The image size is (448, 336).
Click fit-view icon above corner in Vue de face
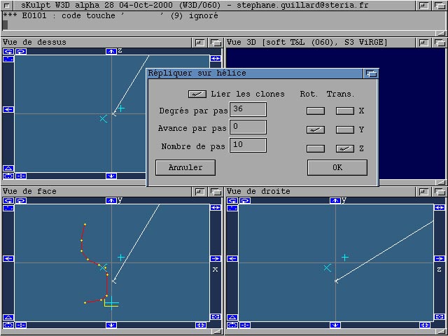[x=216, y=316]
